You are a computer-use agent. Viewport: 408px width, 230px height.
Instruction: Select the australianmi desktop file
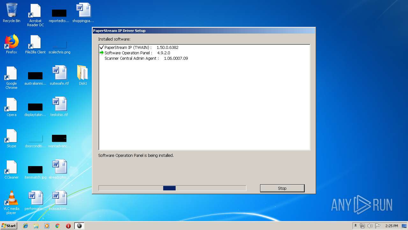[35, 78]
